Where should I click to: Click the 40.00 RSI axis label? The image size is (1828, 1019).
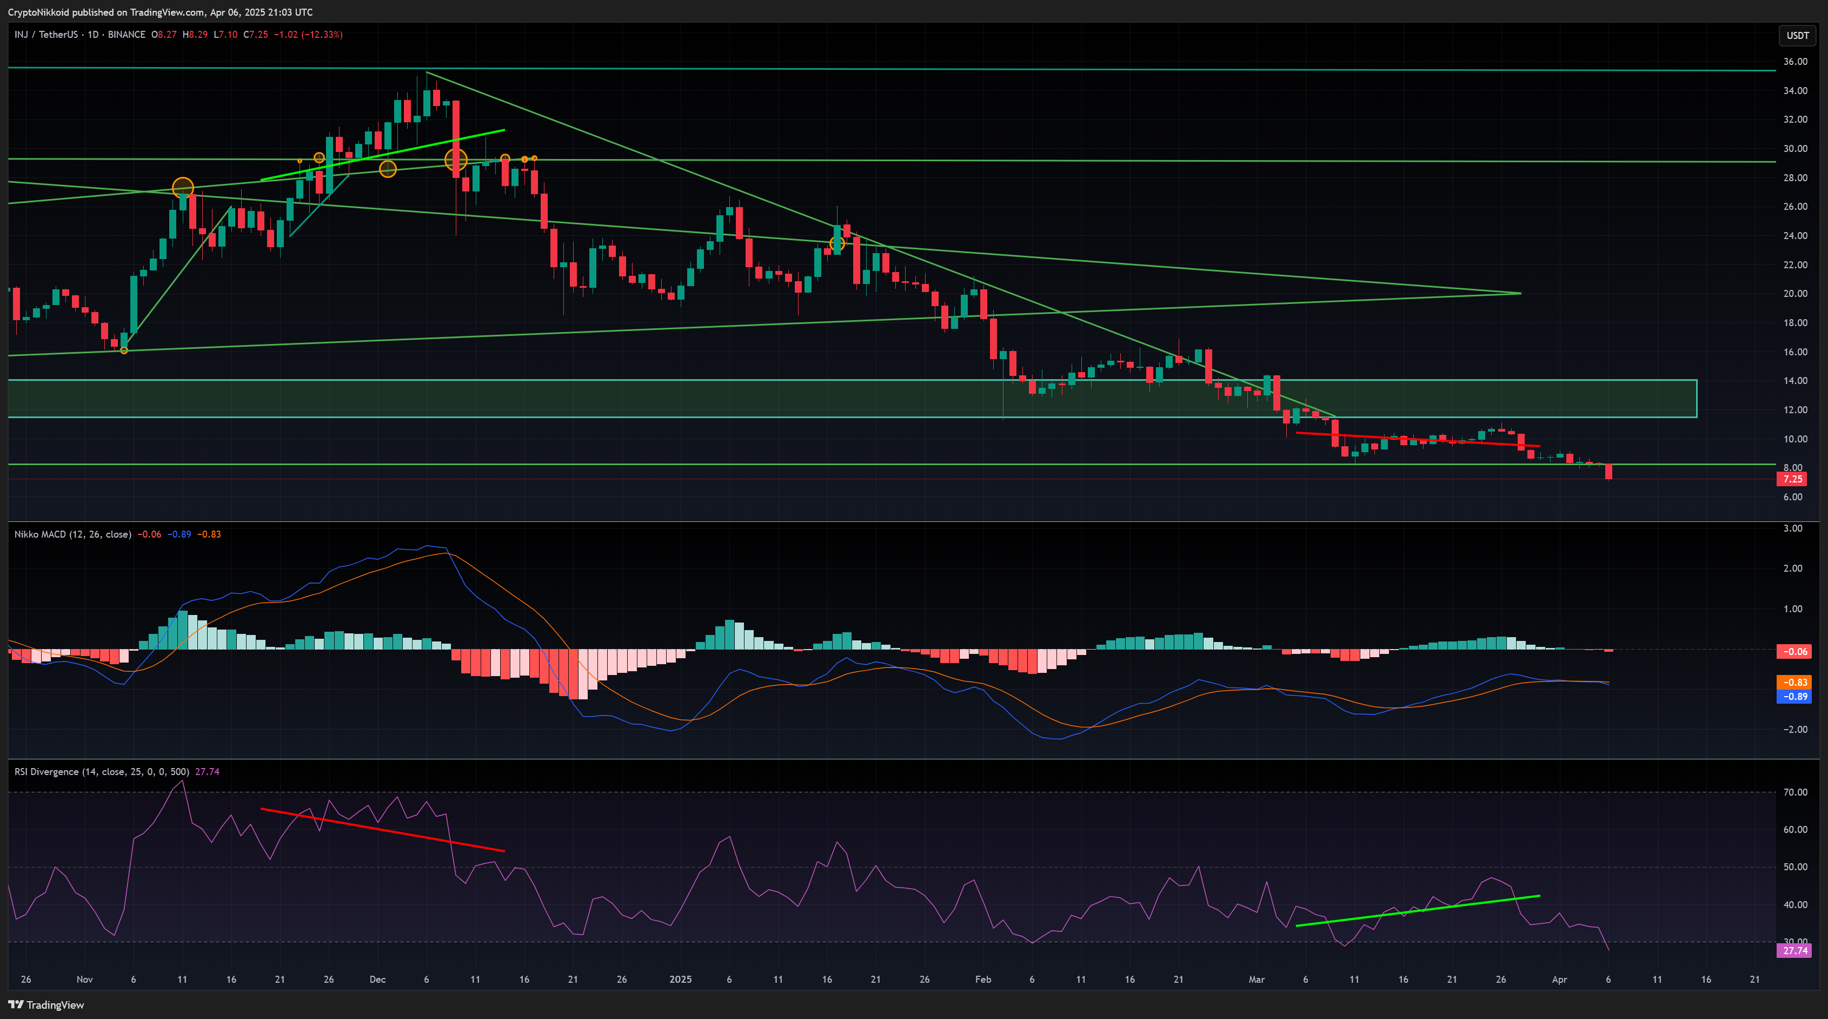[x=1796, y=905]
